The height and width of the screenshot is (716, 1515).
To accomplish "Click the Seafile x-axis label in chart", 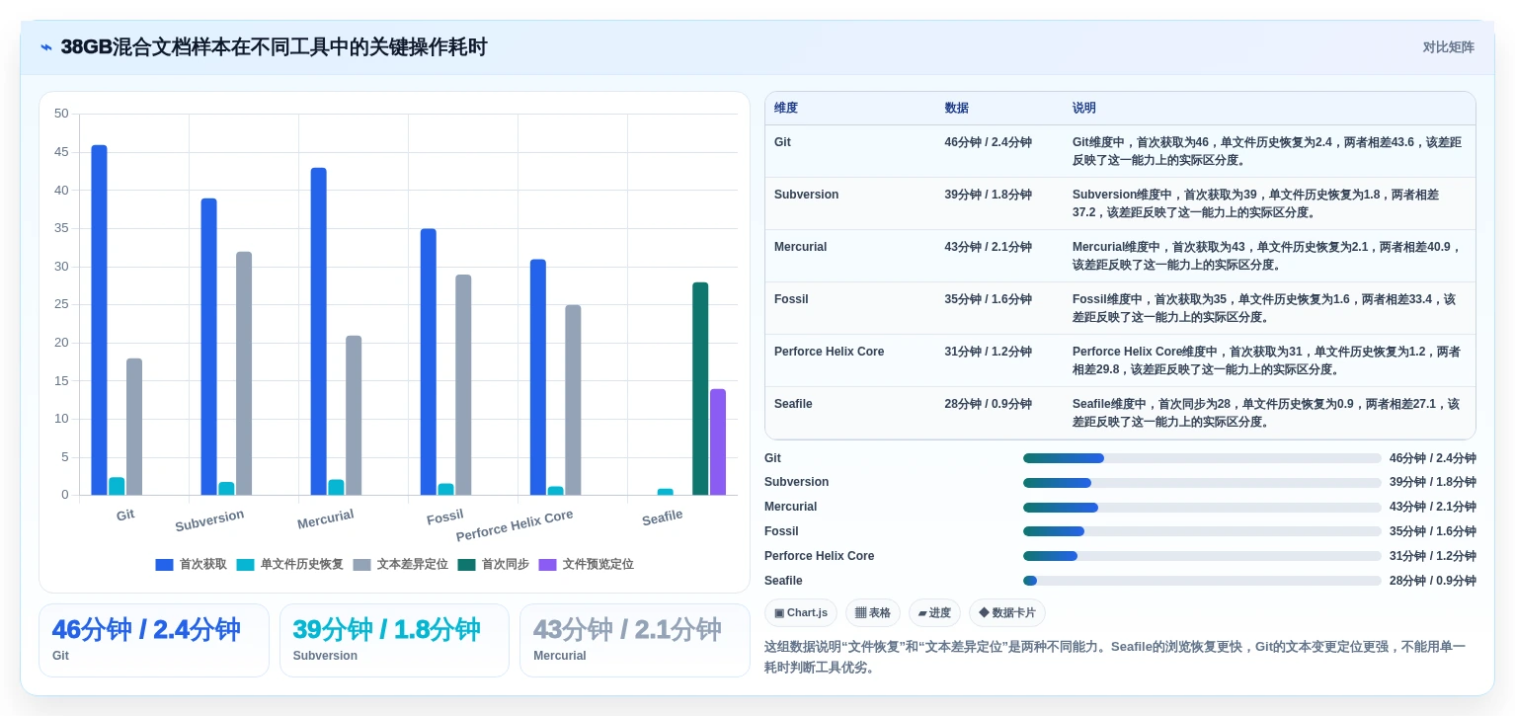I will coord(663,517).
